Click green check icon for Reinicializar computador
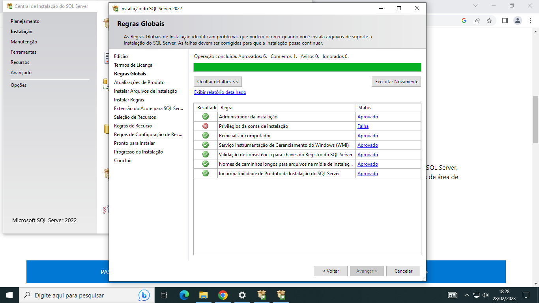 coord(206,135)
